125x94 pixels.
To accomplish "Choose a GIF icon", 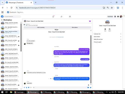I will tap(31, 87).
